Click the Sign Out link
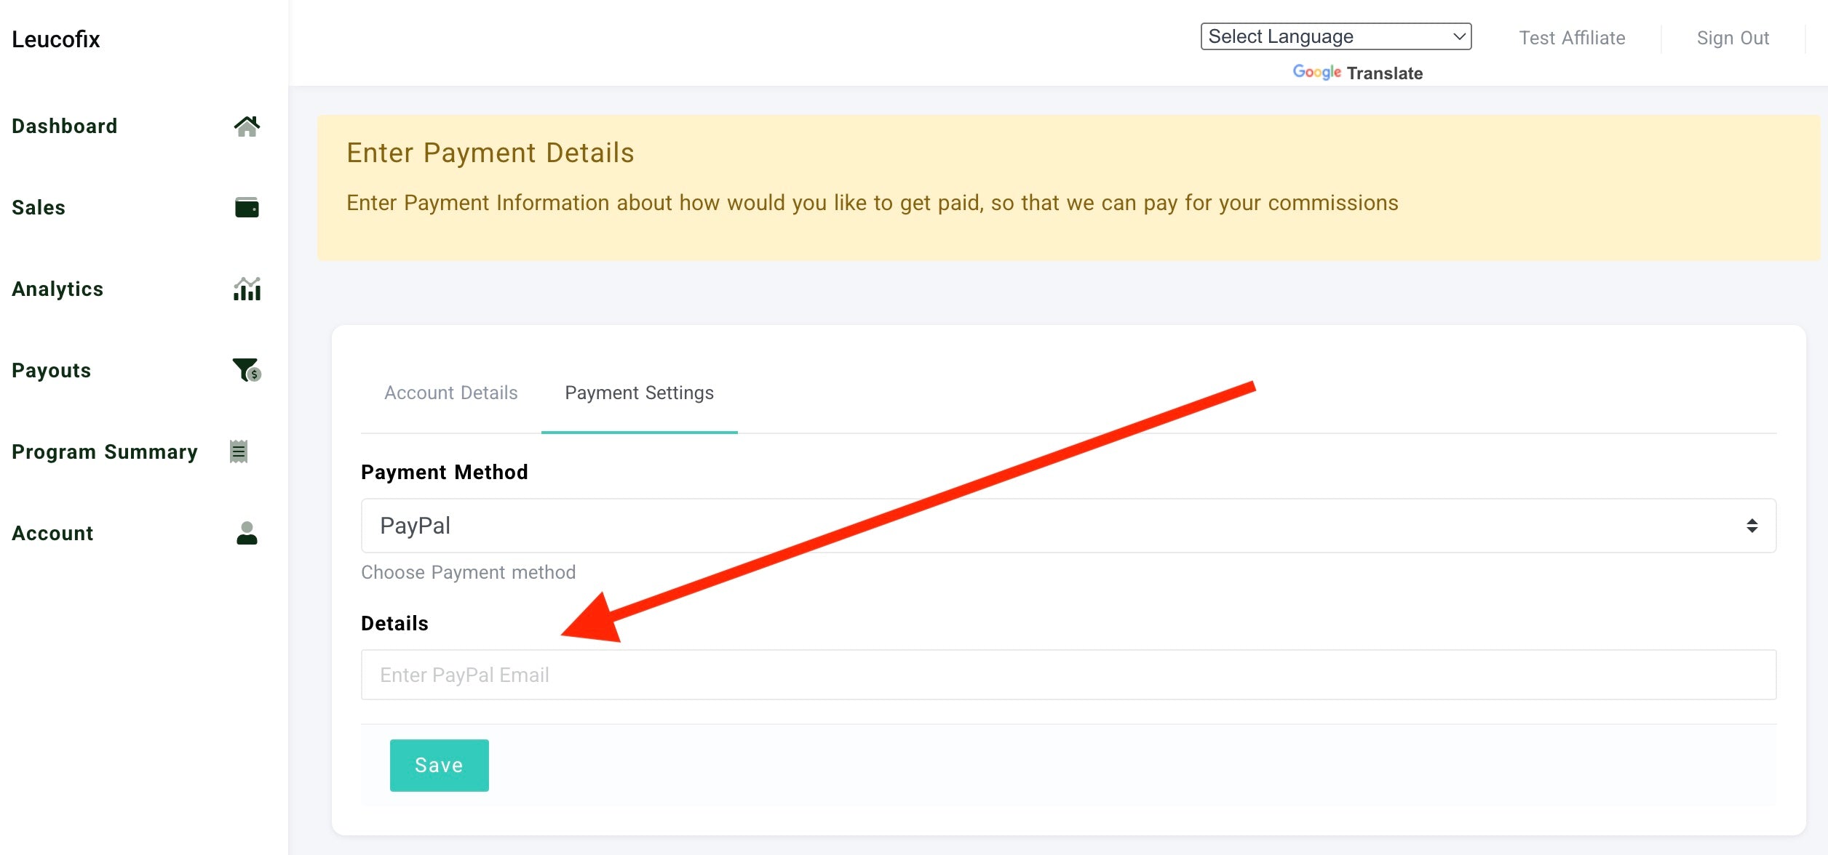Viewport: 1828px width, 855px height. point(1732,38)
